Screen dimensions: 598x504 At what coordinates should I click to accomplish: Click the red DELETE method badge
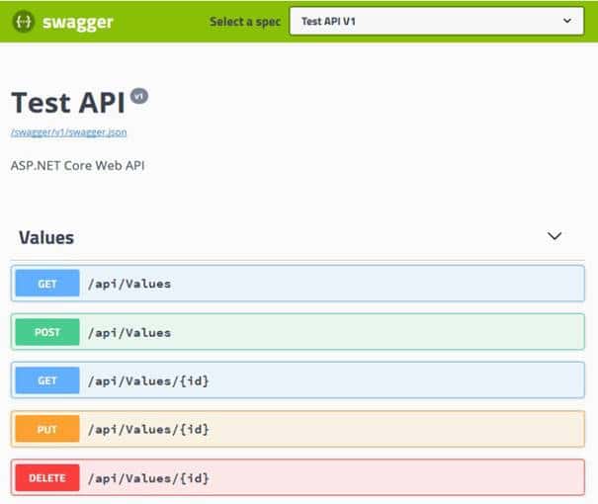pos(47,477)
